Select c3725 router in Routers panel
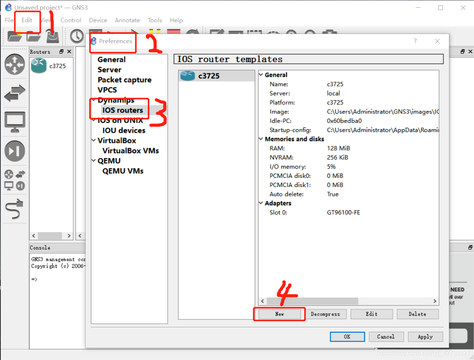 pyautogui.click(x=49, y=66)
